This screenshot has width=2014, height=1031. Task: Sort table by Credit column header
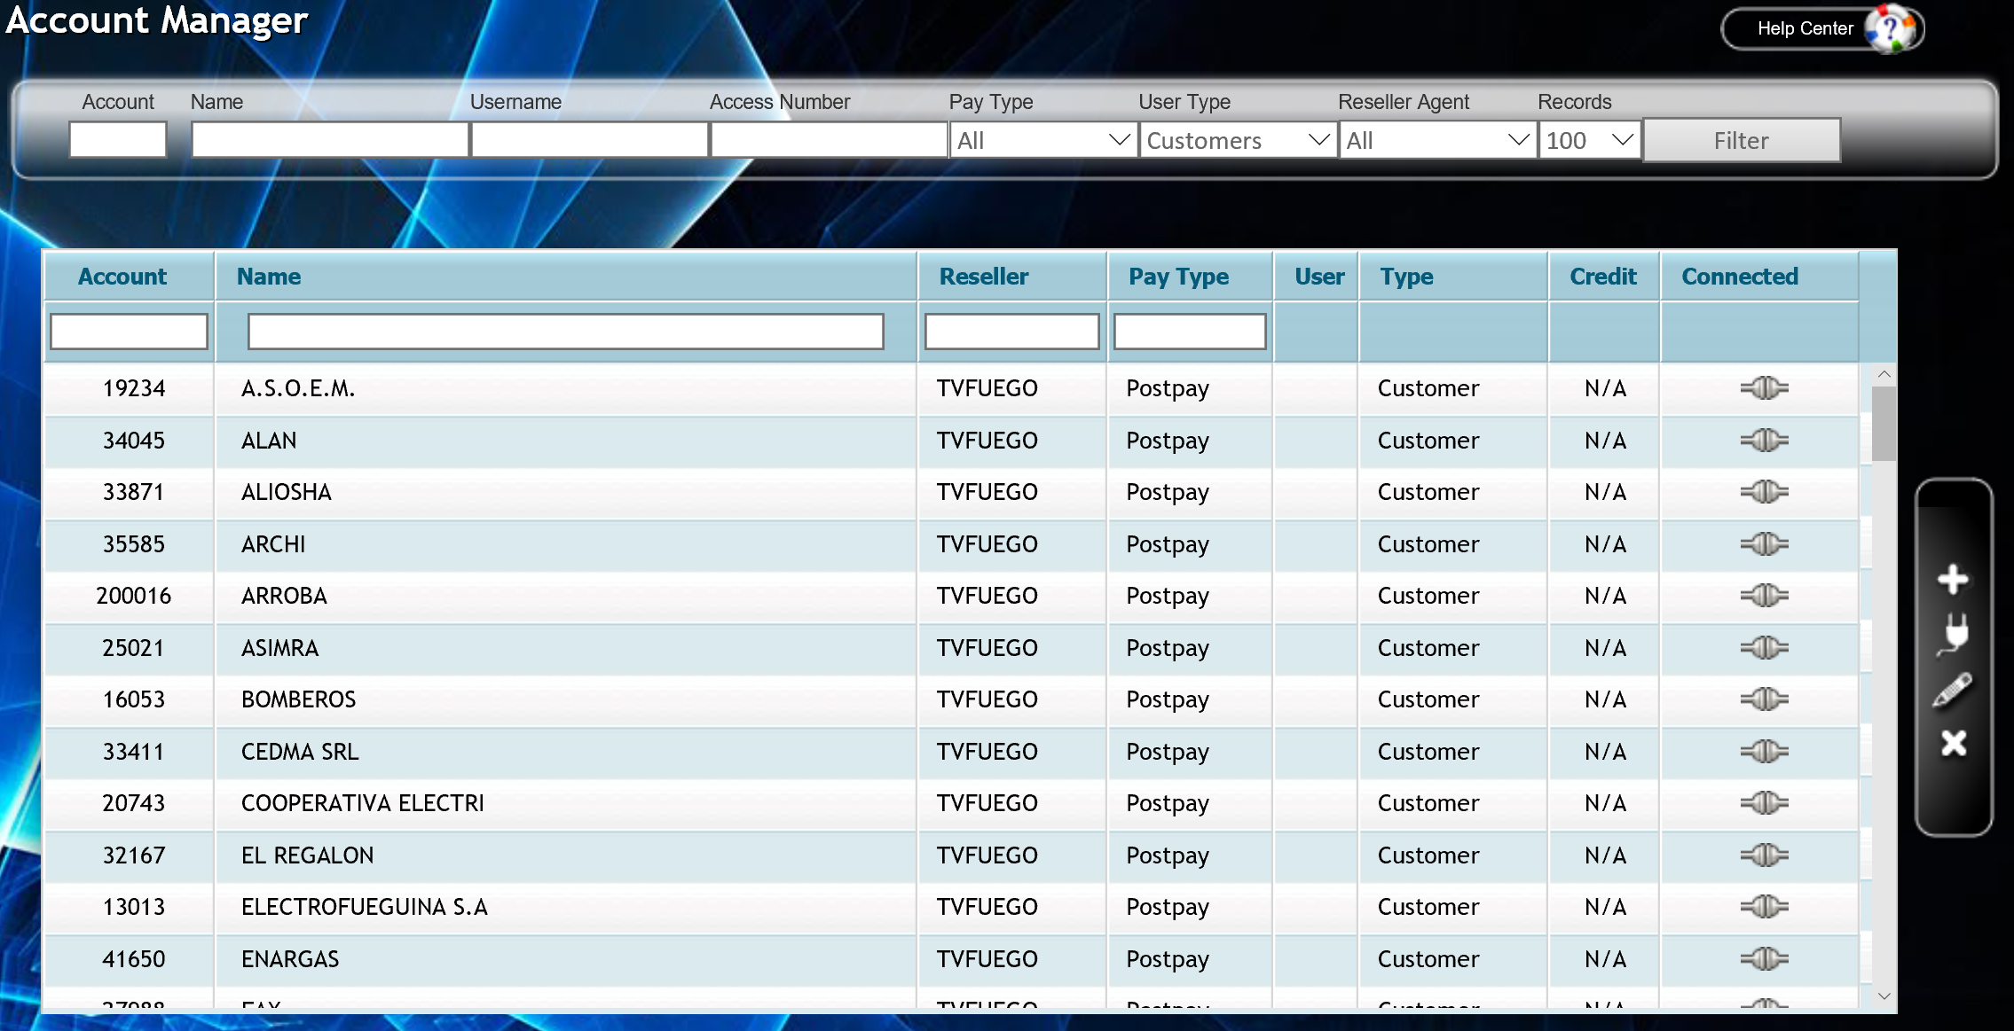(1602, 277)
